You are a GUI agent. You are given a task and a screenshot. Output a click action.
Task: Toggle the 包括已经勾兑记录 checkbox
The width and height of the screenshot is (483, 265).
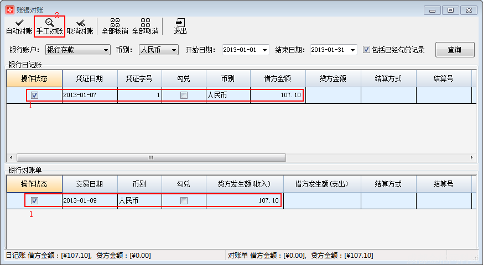tap(366, 50)
